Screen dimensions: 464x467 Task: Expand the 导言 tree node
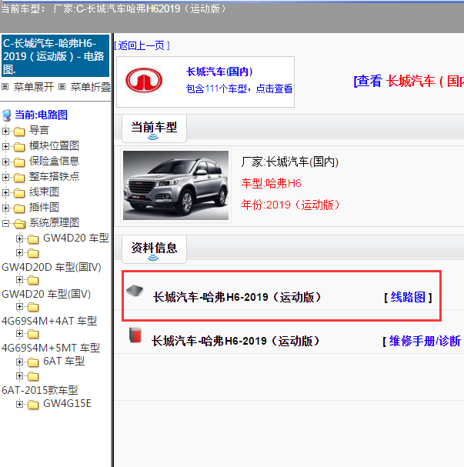(5, 131)
